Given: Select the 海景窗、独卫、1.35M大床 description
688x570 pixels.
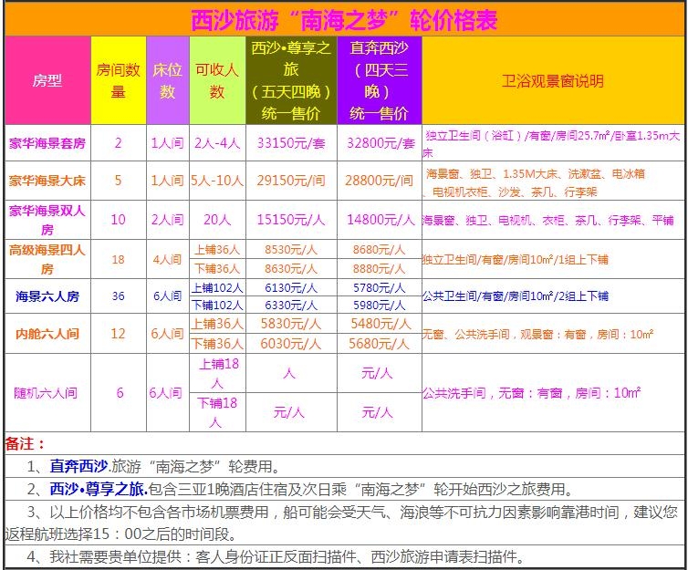Looking at the screenshot, I should click(x=535, y=182).
